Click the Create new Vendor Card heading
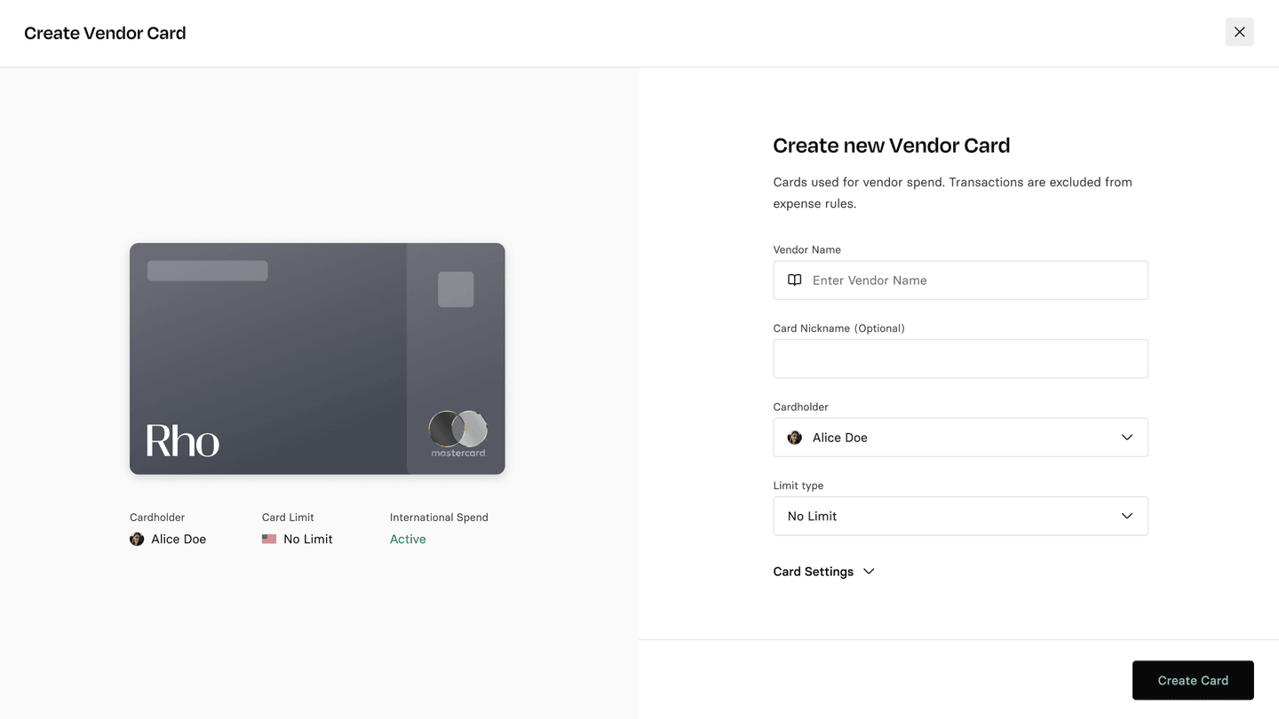The image size is (1279, 719). 891,146
